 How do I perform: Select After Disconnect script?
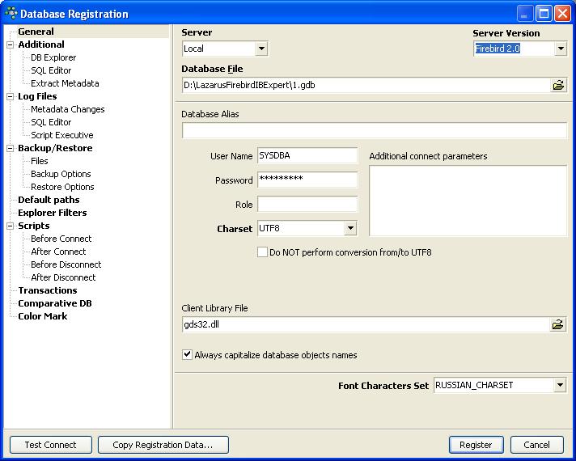pyautogui.click(x=63, y=277)
